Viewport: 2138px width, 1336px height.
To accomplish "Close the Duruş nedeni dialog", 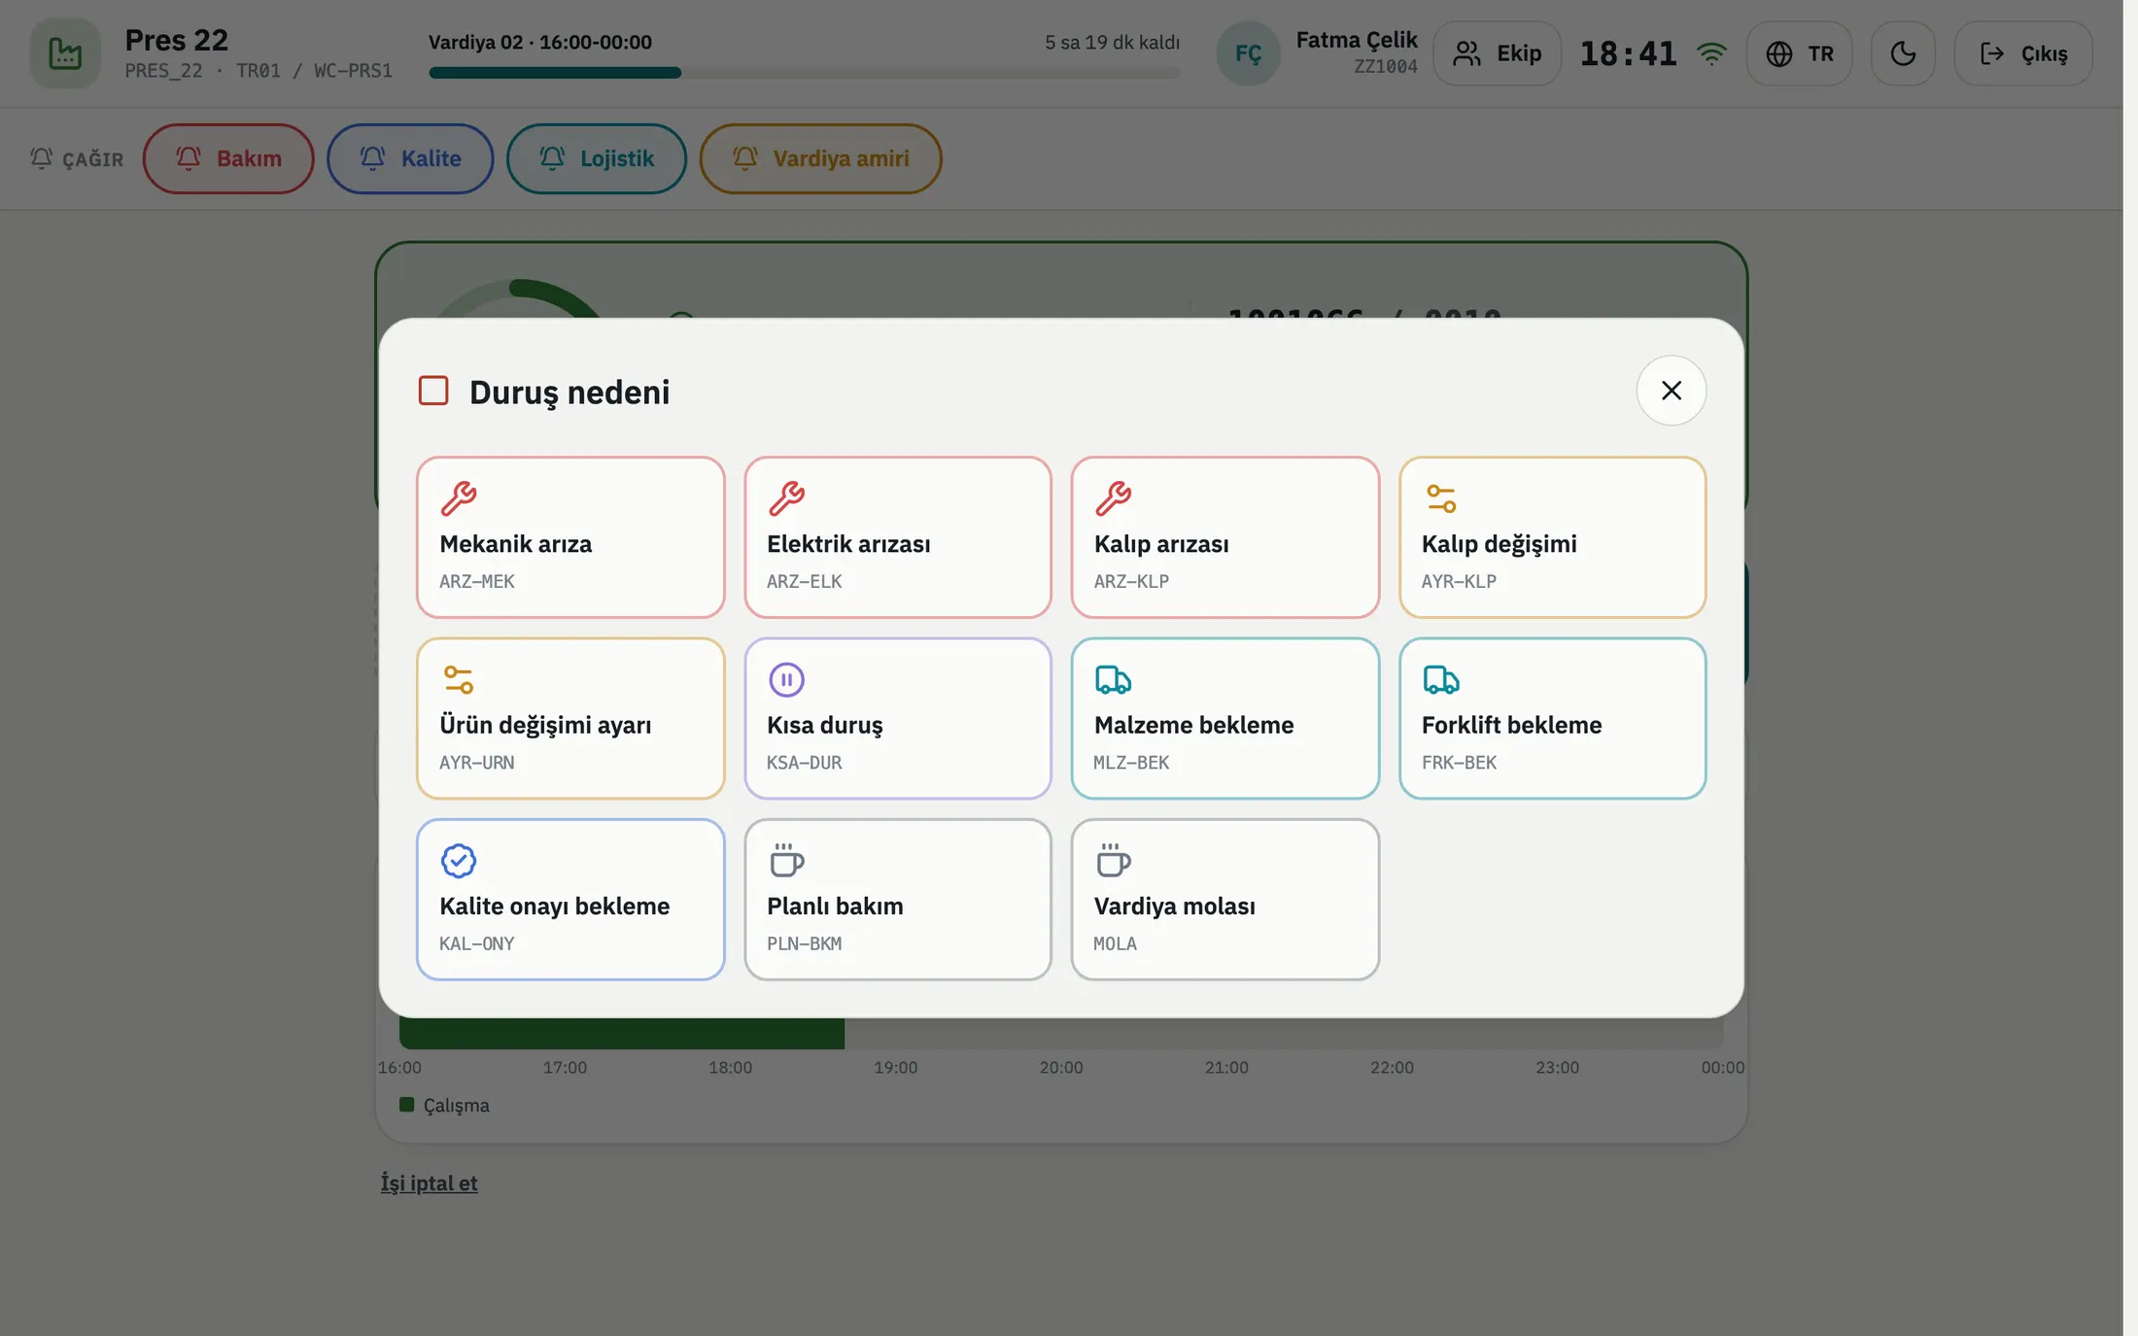I will coord(1671,391).
